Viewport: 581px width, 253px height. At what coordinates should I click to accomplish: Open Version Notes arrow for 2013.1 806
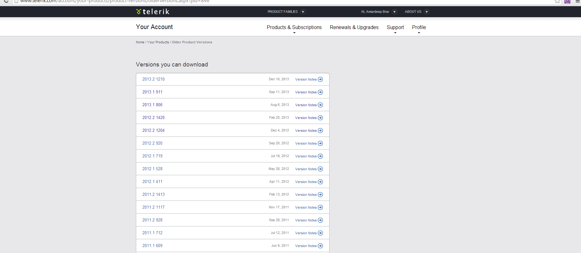[x=320, y=105]
